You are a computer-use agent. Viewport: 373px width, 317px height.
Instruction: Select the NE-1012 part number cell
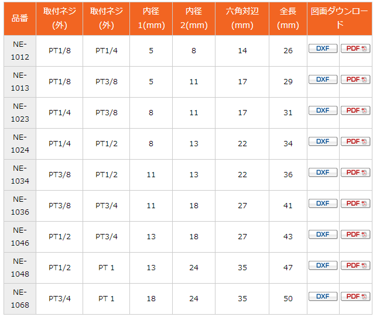[20, 51]
